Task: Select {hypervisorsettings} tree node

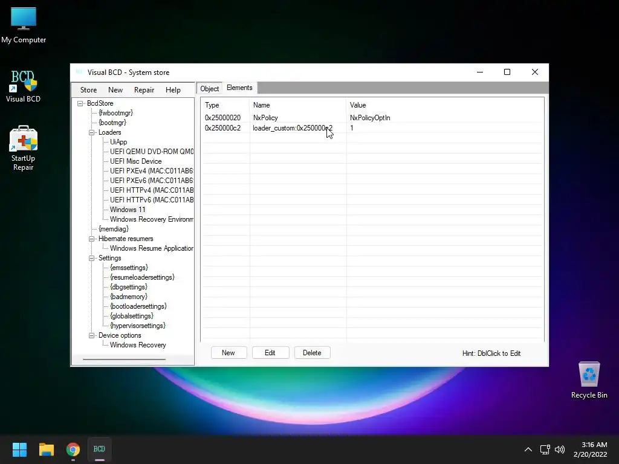Action: pyautogui.click(x=137, y=326)
